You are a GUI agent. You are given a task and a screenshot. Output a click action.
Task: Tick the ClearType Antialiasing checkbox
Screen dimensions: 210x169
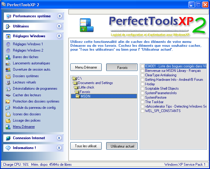[142, 75]
